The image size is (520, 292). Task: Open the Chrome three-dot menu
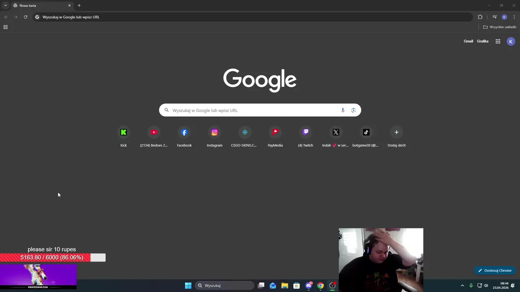pyautogui.click(x=514, y=17)
